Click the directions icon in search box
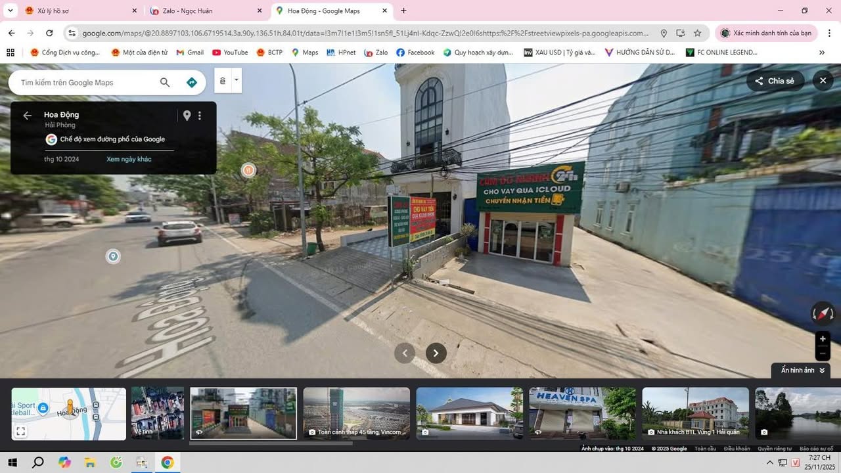 (x=191, y=82)
